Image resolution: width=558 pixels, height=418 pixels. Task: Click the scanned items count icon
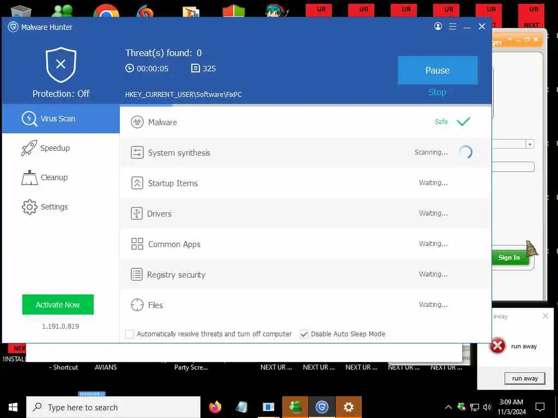[x=195, y=68]
